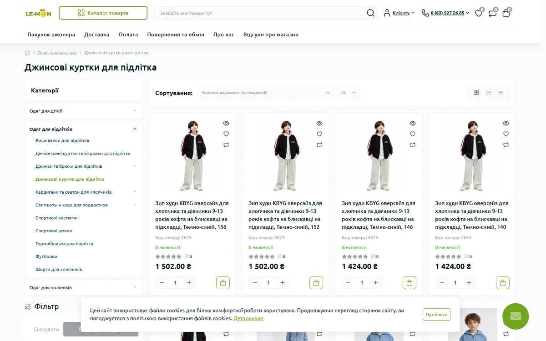Expand the Одяг для дітей category
The height and width of the screenshot is (341, 546).
135,110
